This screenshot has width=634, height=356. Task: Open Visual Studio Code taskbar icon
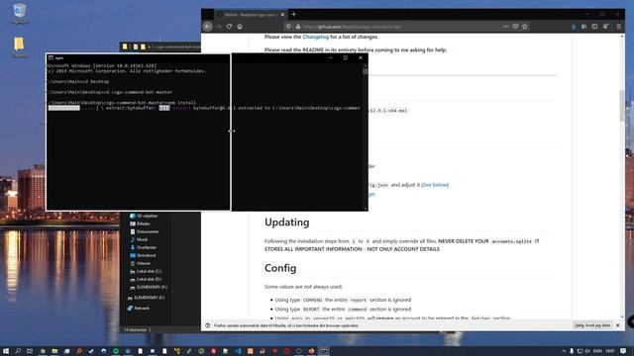238,351
